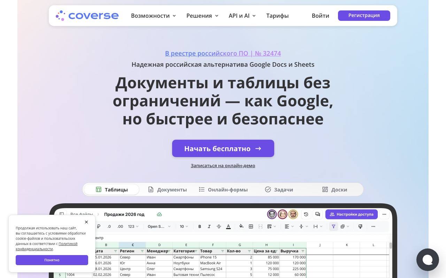Select the paint format roller icon
The width and height of the screenshot is (446, 278).
[x=360, y=227]
